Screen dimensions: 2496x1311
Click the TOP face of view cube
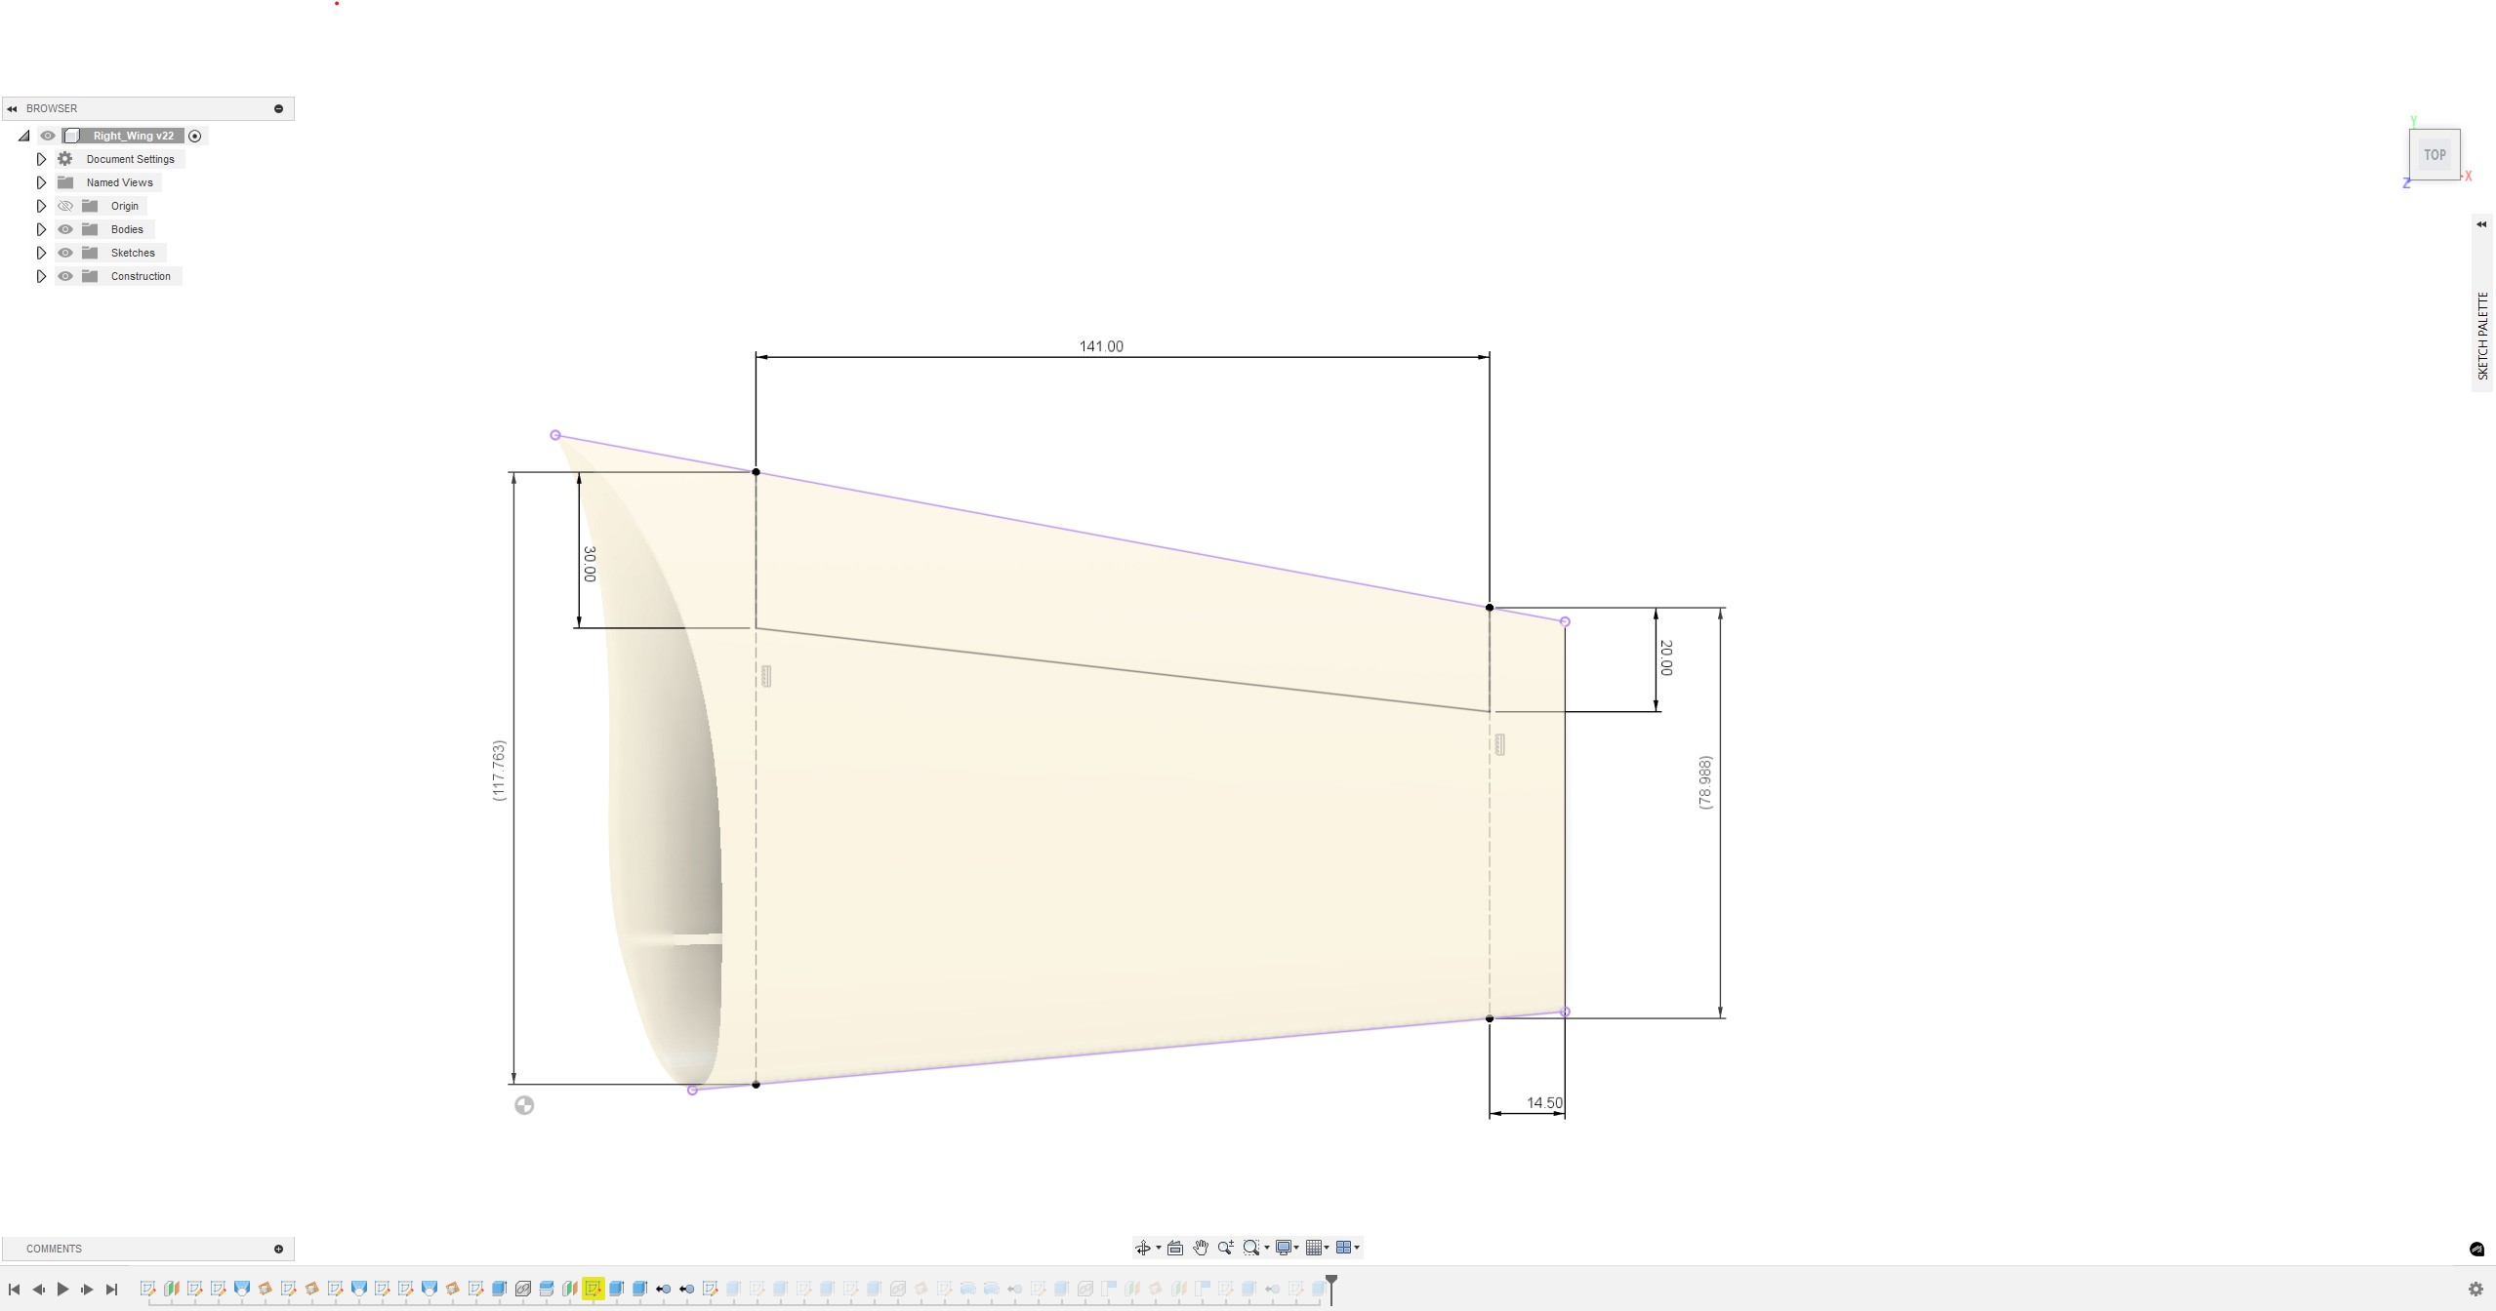pyautogui.click(x=2434, y=155)
